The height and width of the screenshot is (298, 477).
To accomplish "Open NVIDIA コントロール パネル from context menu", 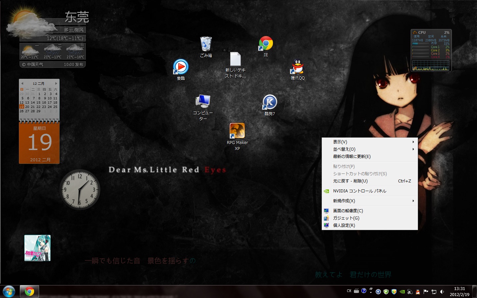I will [x=370, y=191].
